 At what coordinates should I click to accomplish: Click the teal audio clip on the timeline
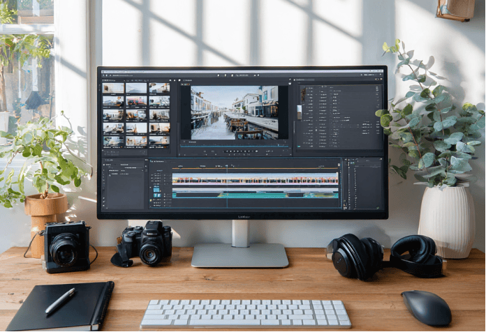[255, 195]
